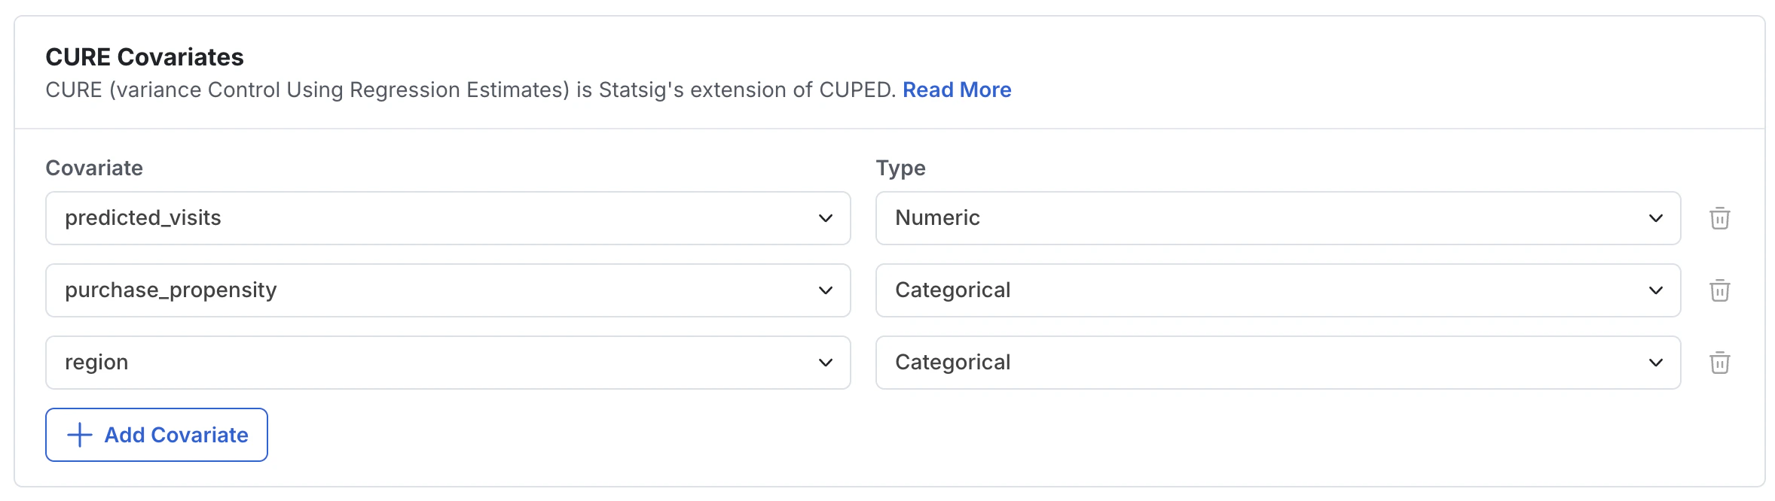1775x501 pixels.
Task: Remove purchase_propensity using its trash icon
Action: point(1719,290)
